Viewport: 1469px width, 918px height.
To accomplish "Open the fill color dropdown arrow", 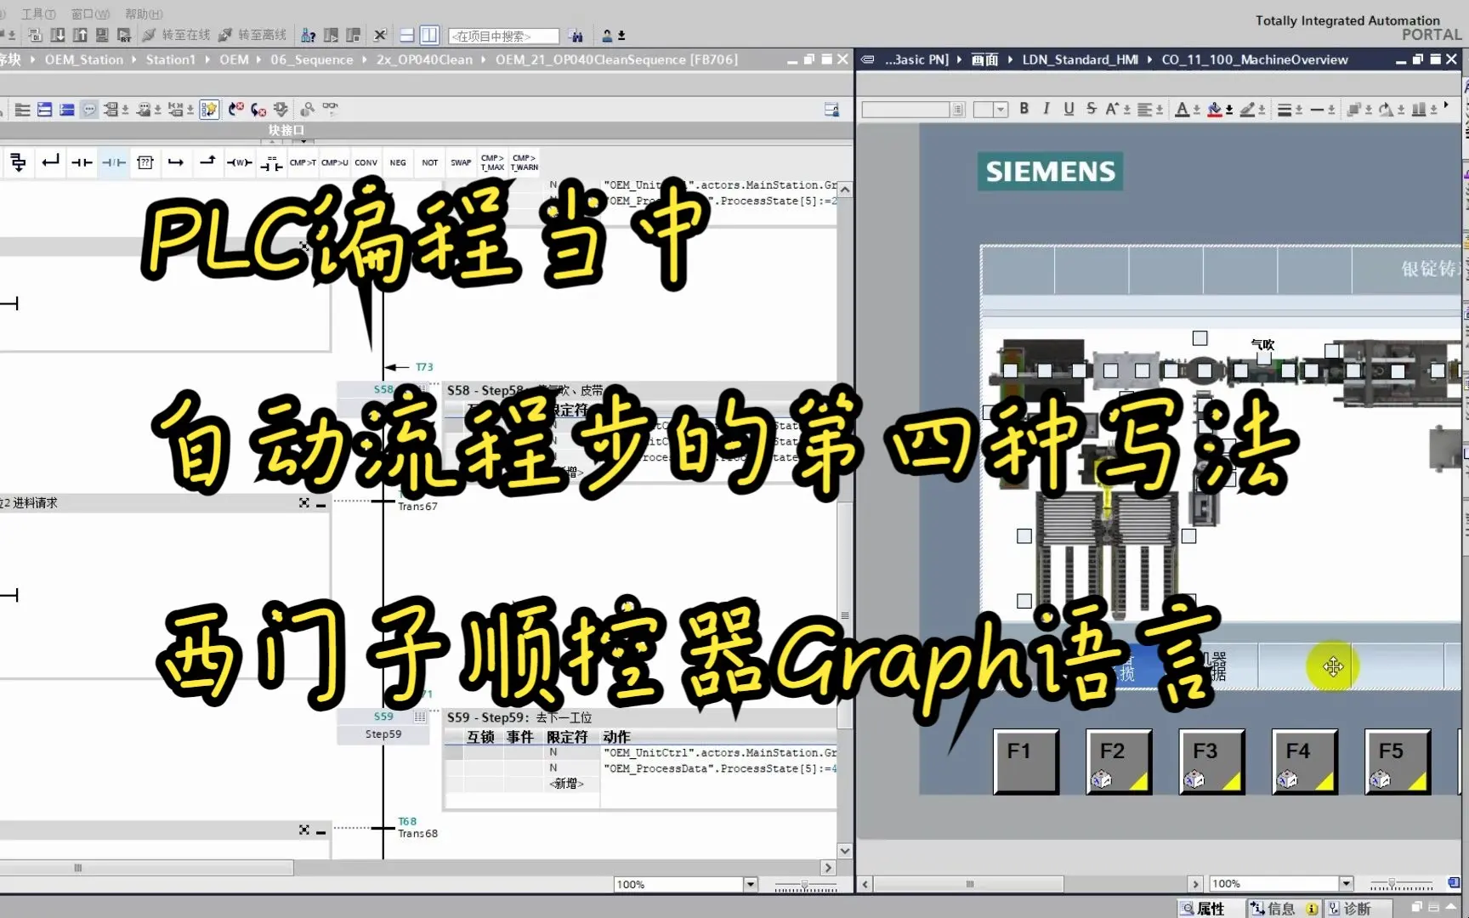I will 1229,110.
